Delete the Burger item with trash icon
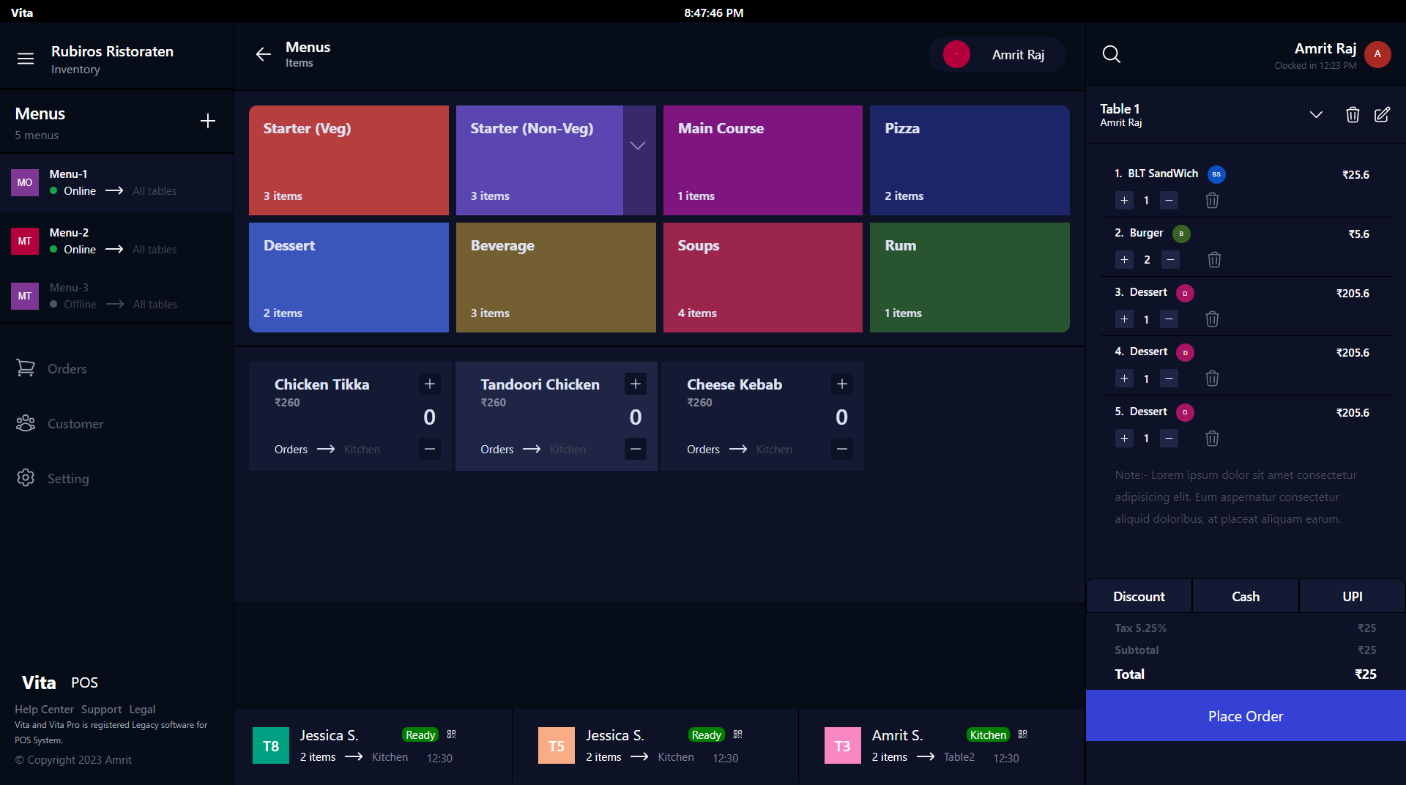This screenshot has height=785, width=1406. click(x=1214, y=259)
